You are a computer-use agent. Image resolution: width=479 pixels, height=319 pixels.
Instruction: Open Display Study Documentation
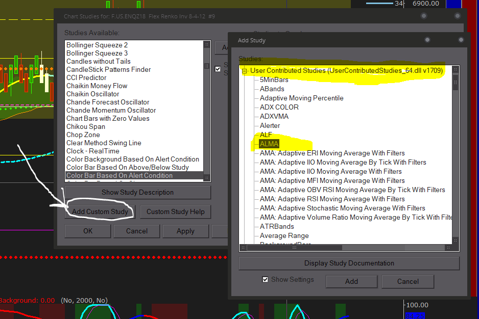click(x=349, y=263)
